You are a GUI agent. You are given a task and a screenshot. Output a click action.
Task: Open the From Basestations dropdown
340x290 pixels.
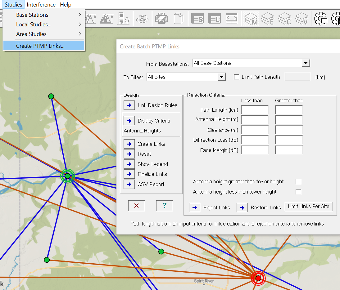306,63
